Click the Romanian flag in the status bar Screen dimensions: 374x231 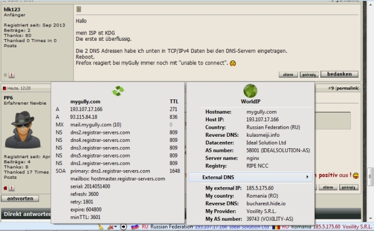coord(276,227)
